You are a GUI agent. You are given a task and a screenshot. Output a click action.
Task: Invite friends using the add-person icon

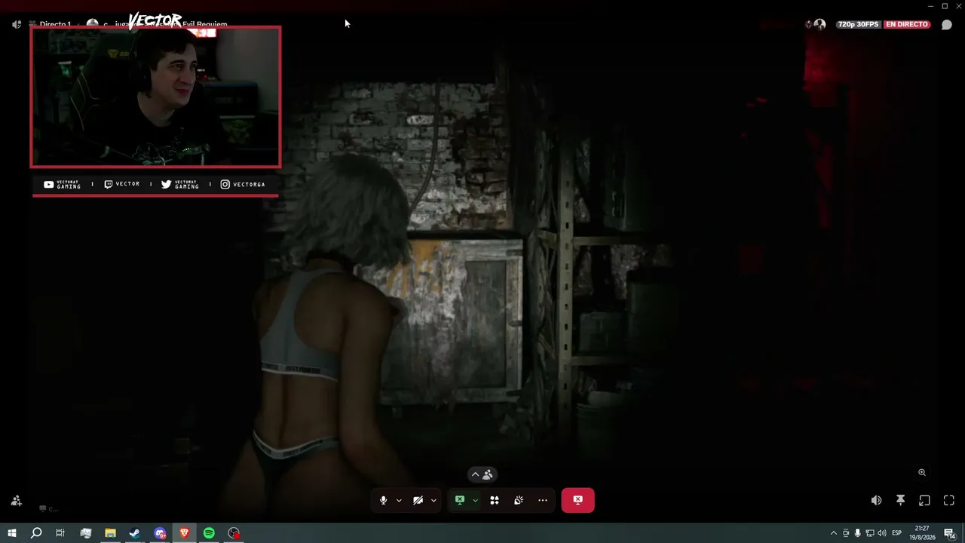pos(17,501)
